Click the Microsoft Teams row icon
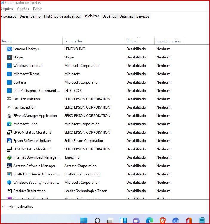This screenshot has height=224, width=210. [x=9, y=74]
